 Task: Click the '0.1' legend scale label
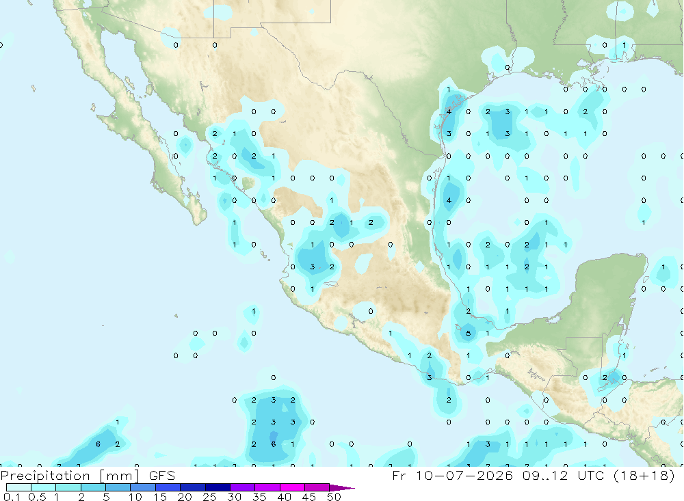coord(12,497)
